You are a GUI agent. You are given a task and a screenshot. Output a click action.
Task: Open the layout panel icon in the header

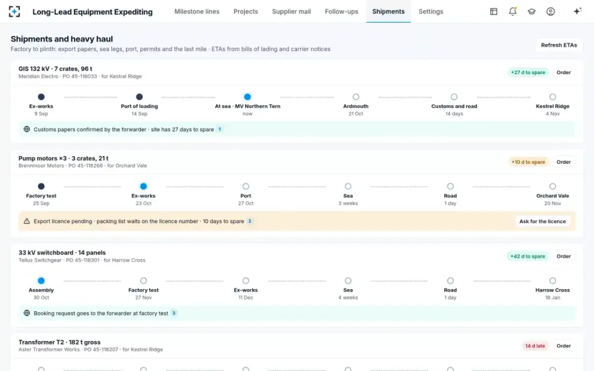tap(494, 11)
